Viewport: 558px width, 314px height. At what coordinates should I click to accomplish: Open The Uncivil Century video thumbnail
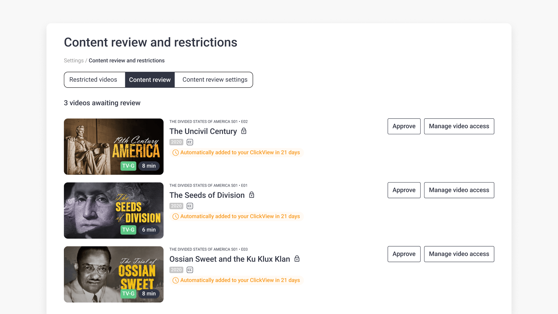pyautogui.click(x=113, y=147)
